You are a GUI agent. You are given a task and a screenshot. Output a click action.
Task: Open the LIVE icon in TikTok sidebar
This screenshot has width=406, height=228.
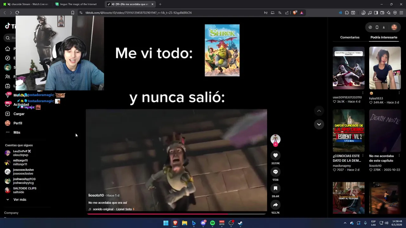pyautogui.click(x=8, y=86)
